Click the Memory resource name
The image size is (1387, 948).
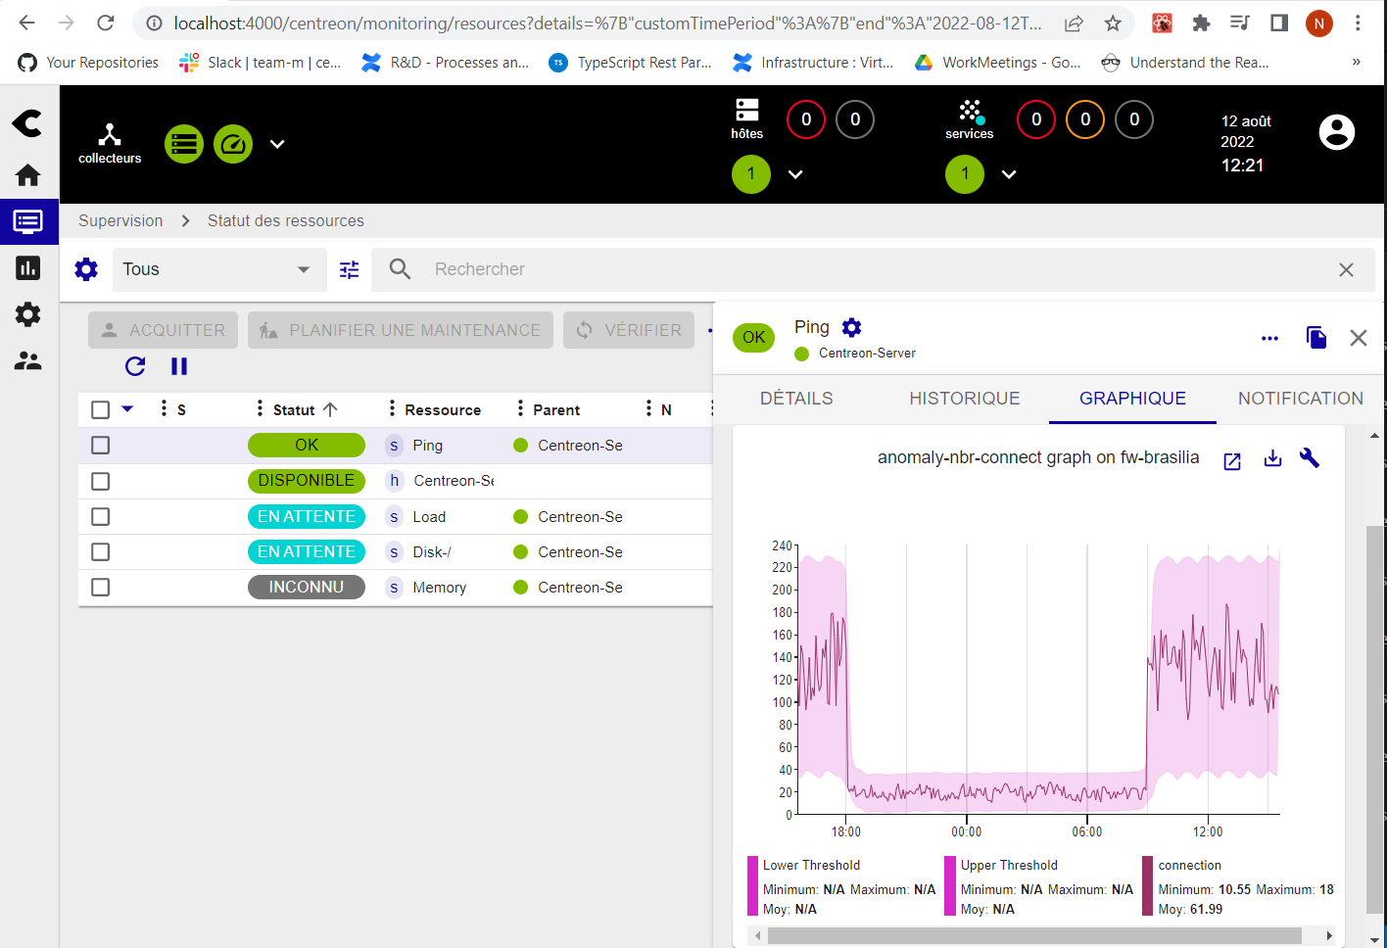click(440, 587)
